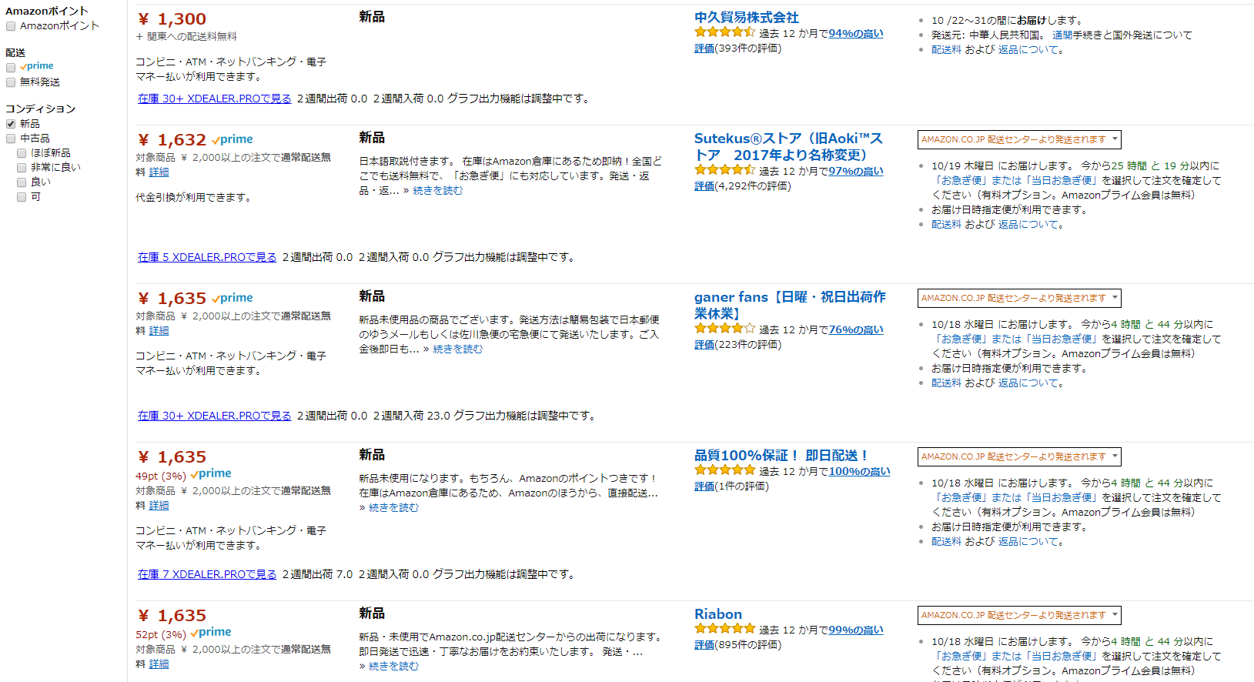Open the Riabon seller page
The width and height of the screenshot is (1254, 682).
point(718,614)
